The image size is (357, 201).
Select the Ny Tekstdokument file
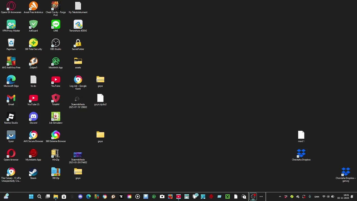click(78, 8)
